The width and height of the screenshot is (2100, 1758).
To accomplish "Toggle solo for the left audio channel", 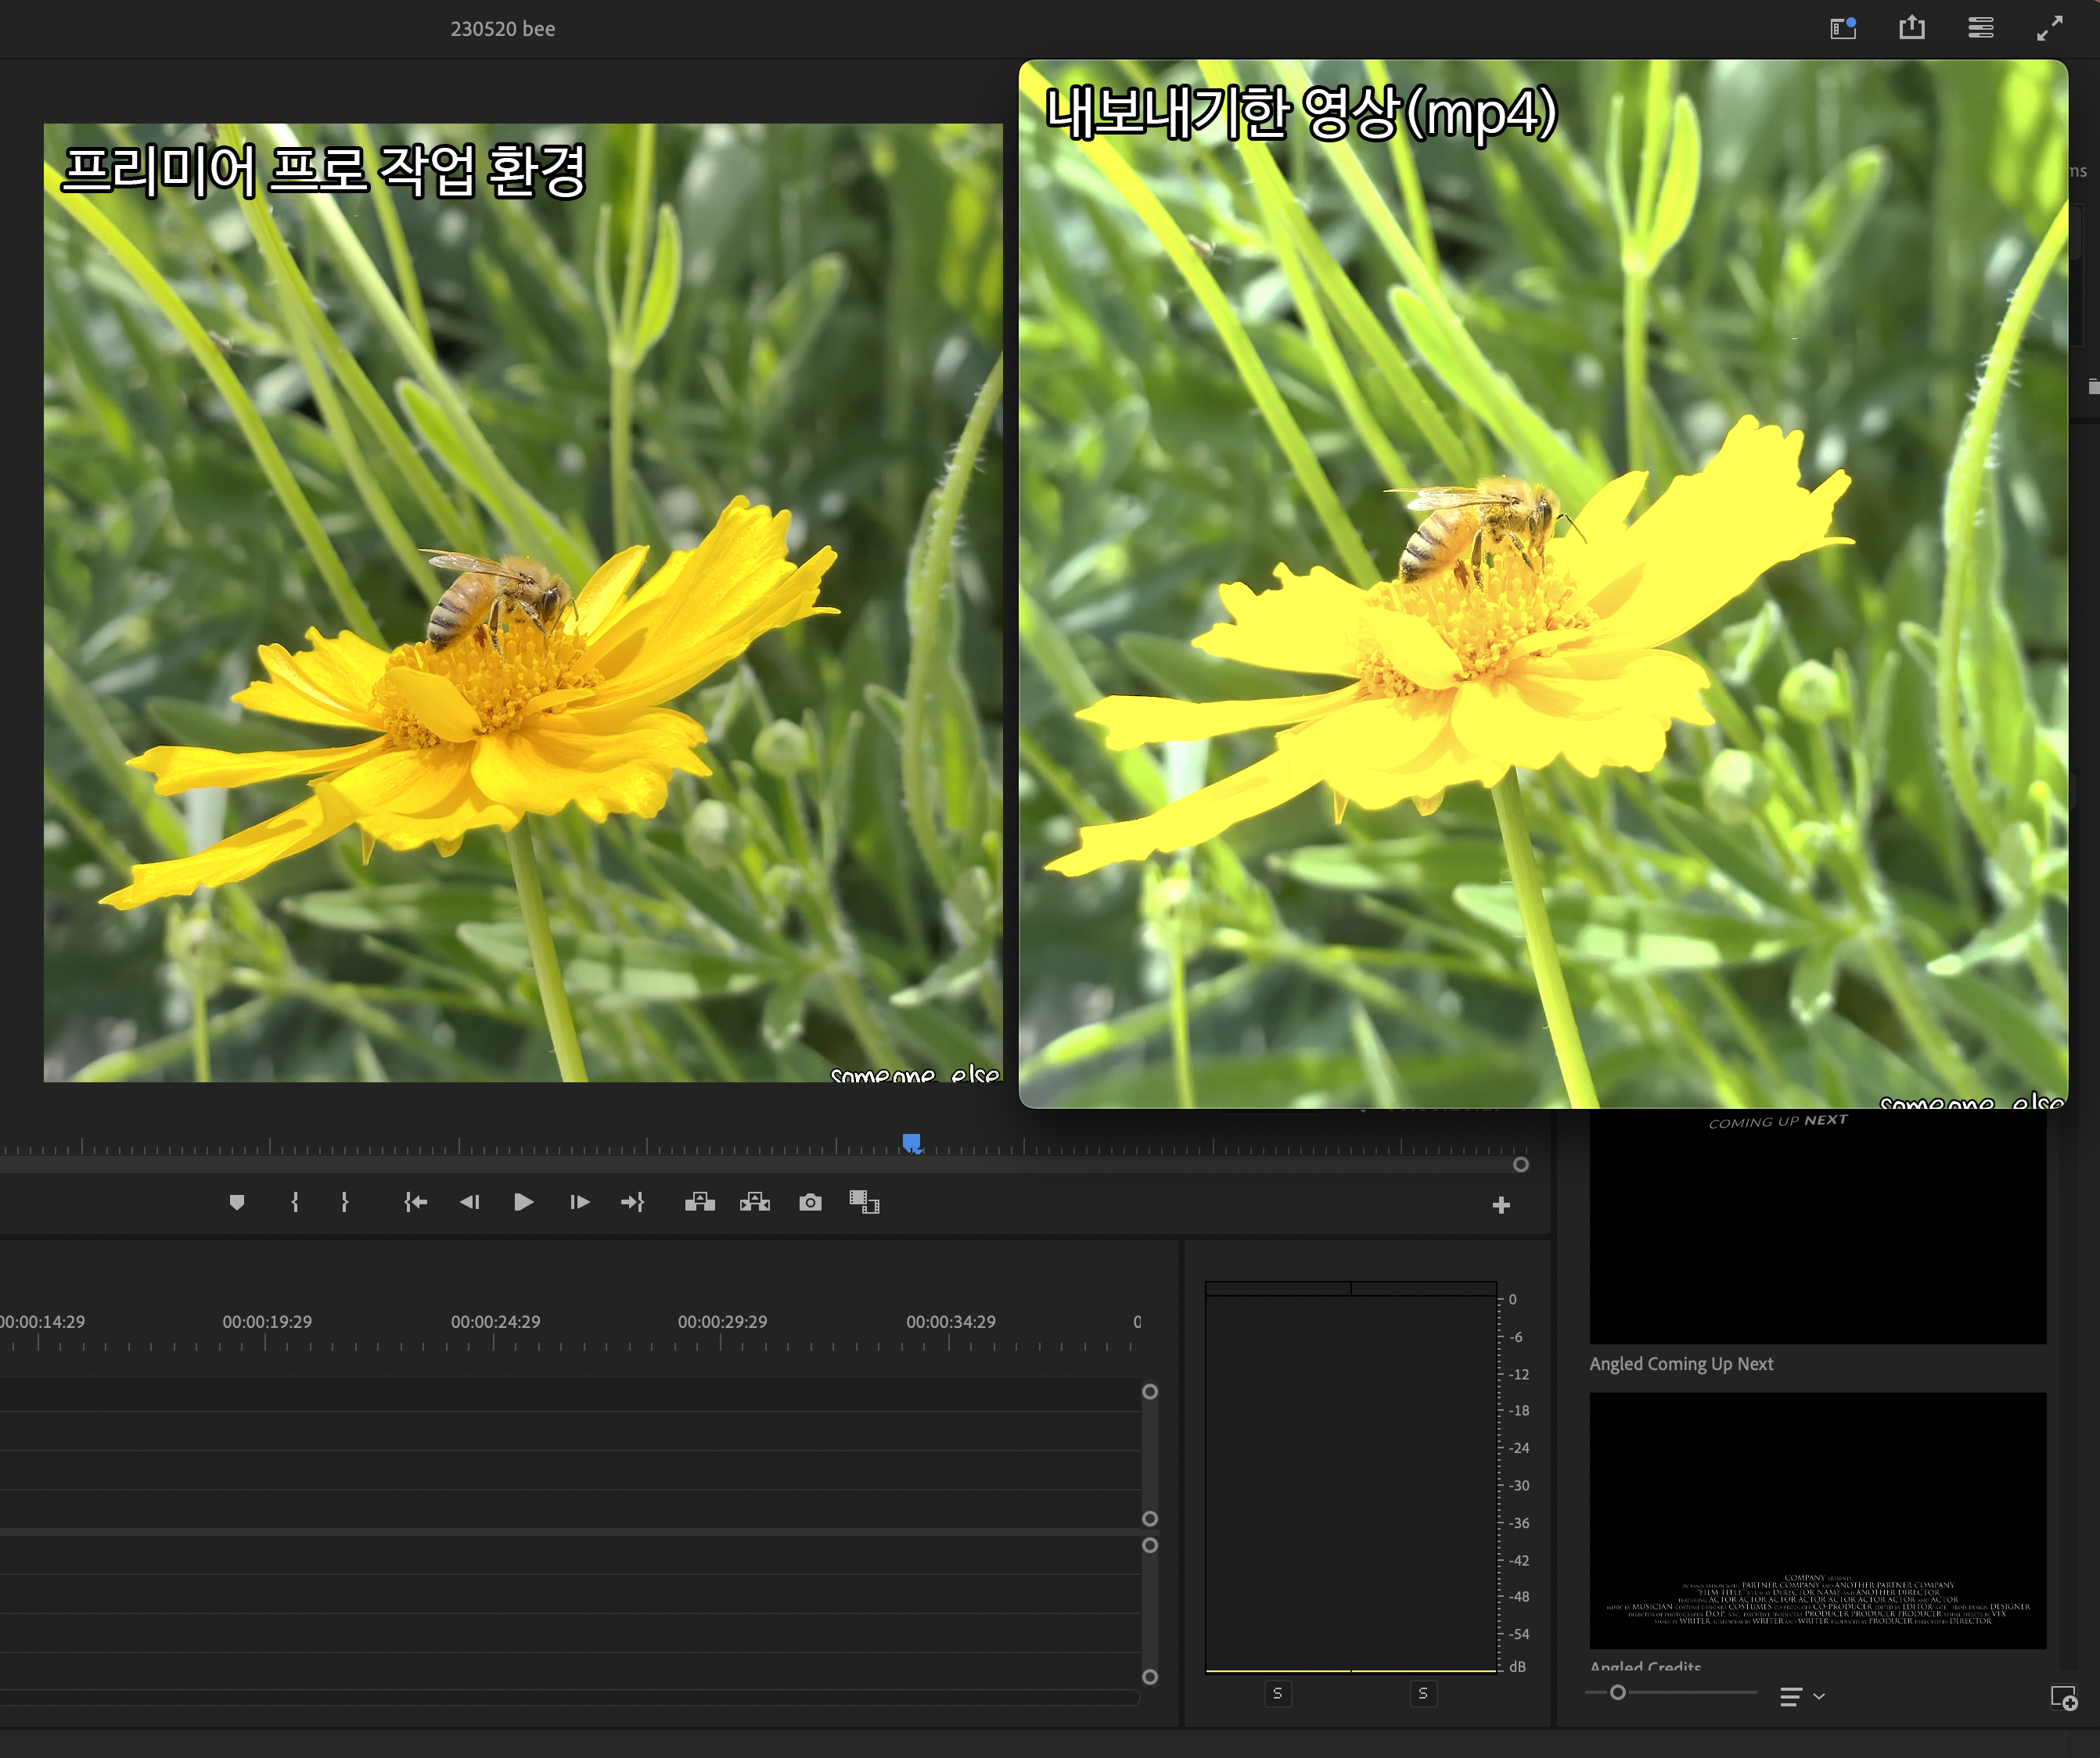I will pos(1277,1693).
